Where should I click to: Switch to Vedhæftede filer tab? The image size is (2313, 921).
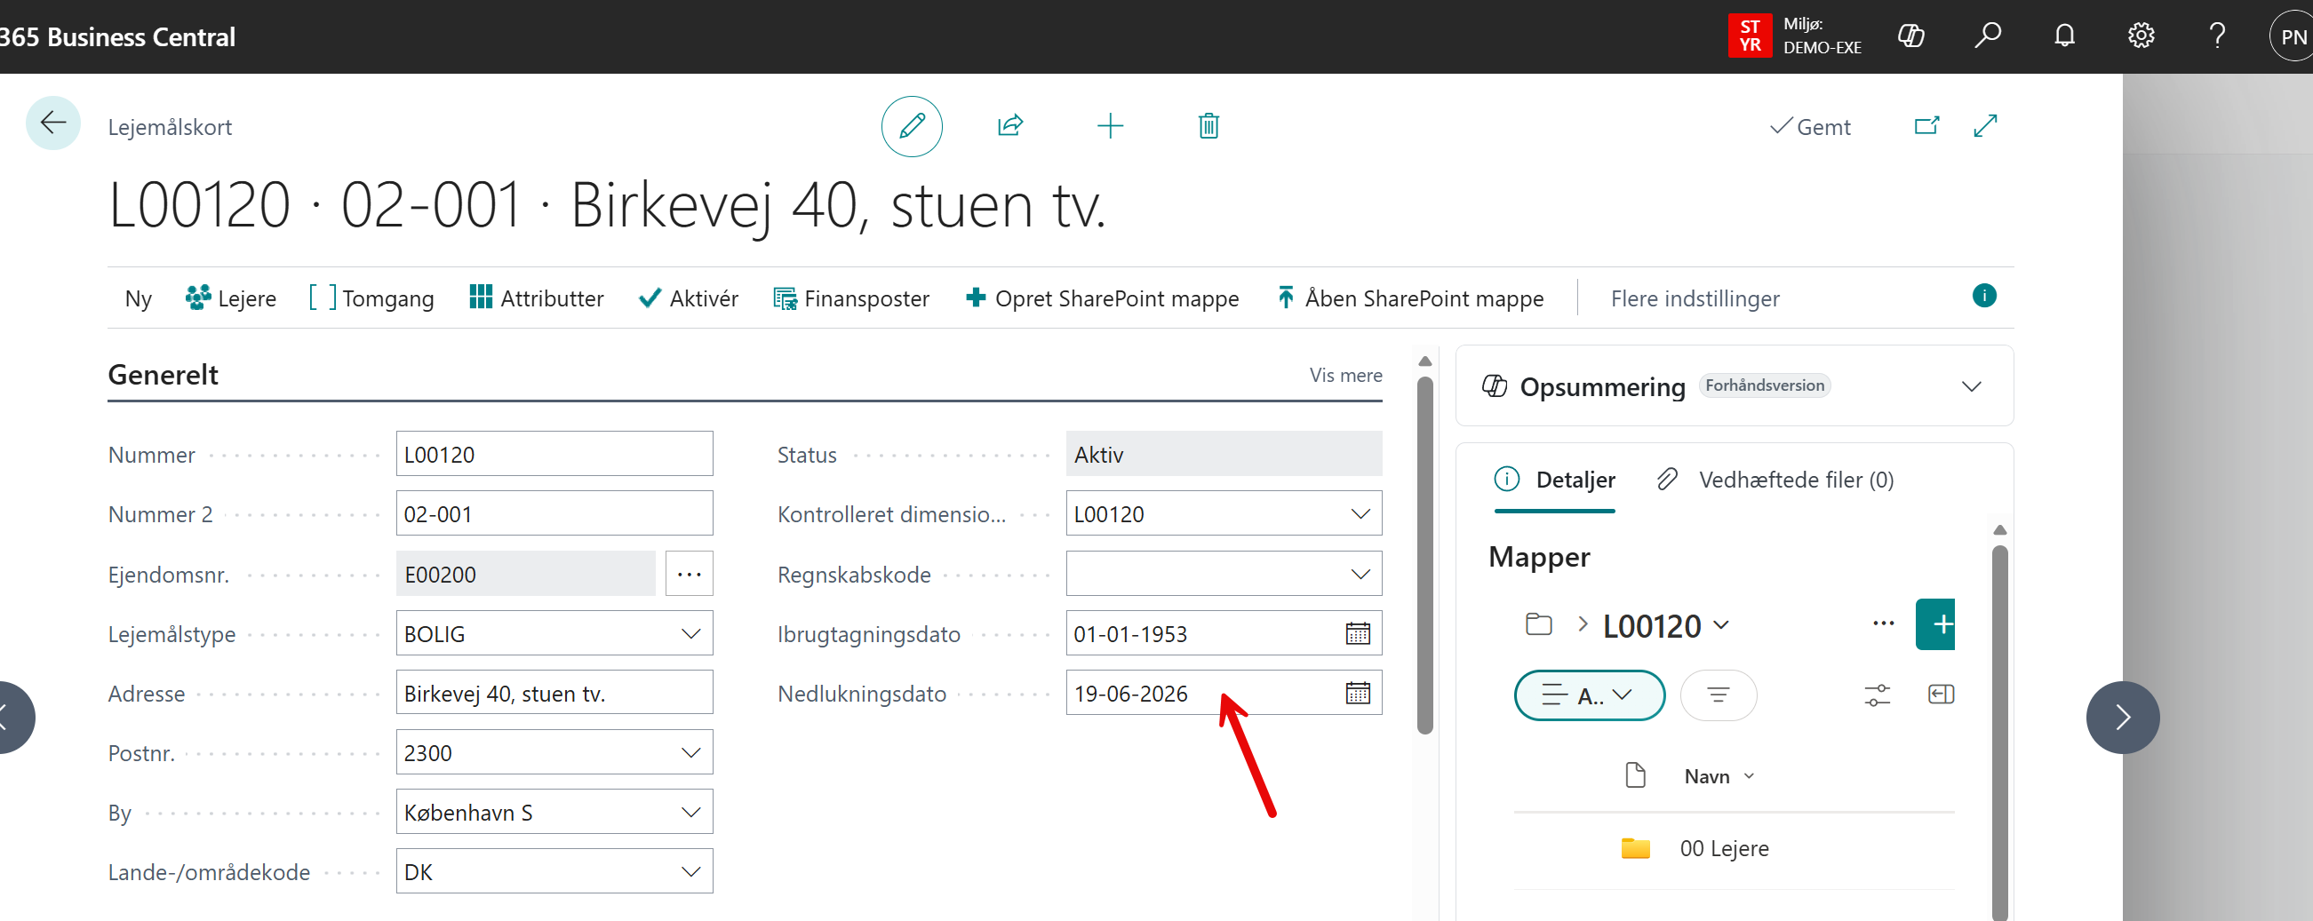point(1775,480)
